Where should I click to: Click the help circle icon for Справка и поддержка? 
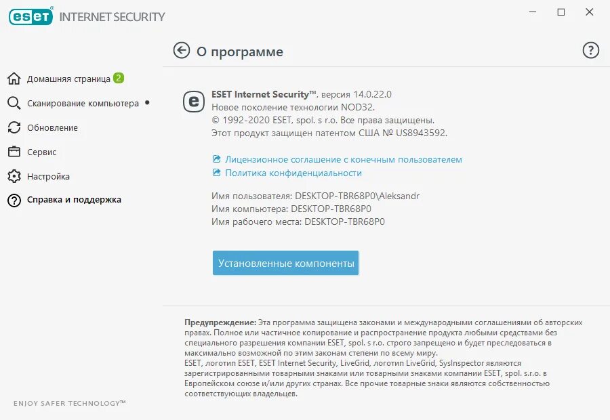(x=14, y=201)
